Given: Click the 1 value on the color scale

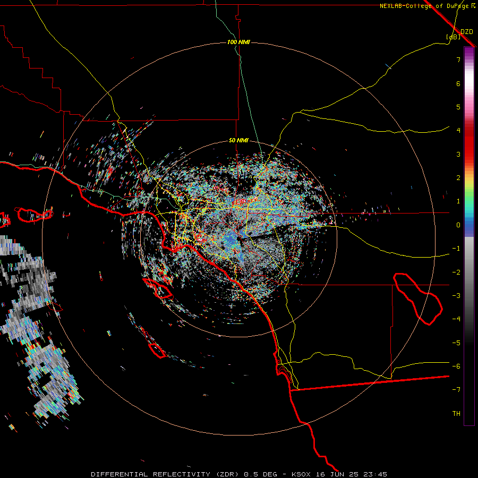Looking at the screenshot, I should [458, 201].
